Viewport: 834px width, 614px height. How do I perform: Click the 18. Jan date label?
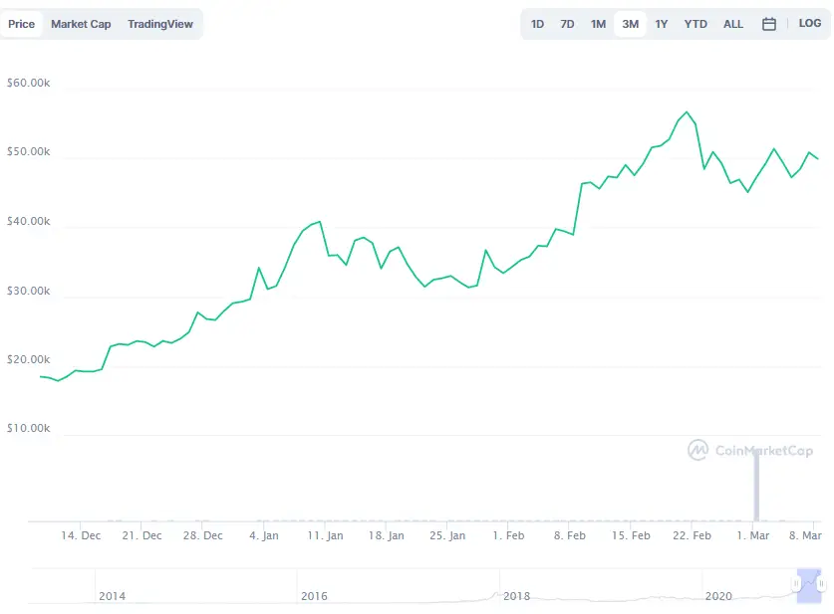point(387,535)
